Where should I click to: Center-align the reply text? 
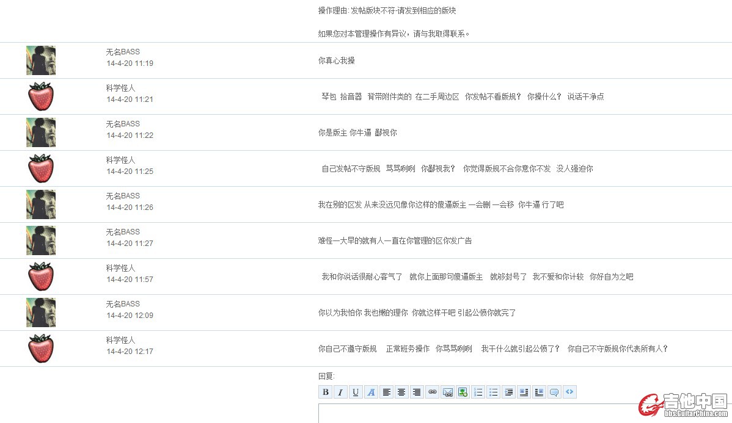point(401,392)
